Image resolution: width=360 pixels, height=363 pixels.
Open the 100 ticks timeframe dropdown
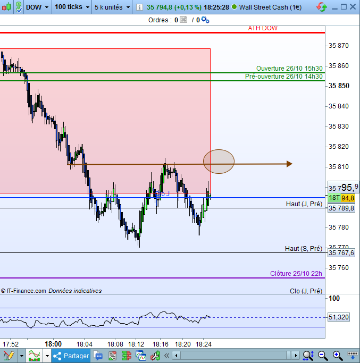[72, 7]
